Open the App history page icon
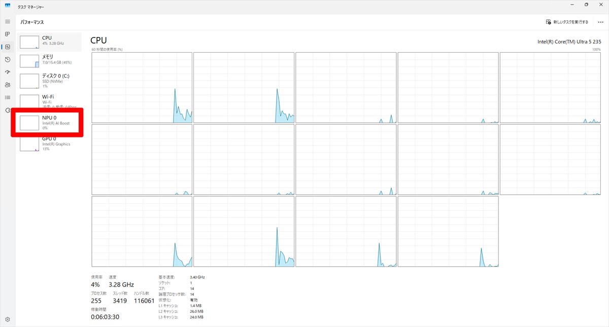This screenshot has width=609, height=327. point(8,60)
